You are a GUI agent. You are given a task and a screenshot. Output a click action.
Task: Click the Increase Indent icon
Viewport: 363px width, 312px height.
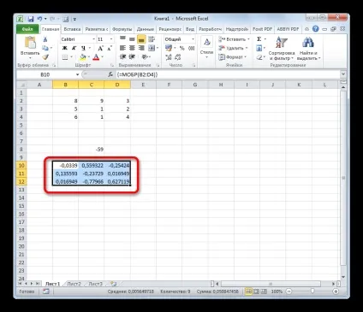coord(132,57)
